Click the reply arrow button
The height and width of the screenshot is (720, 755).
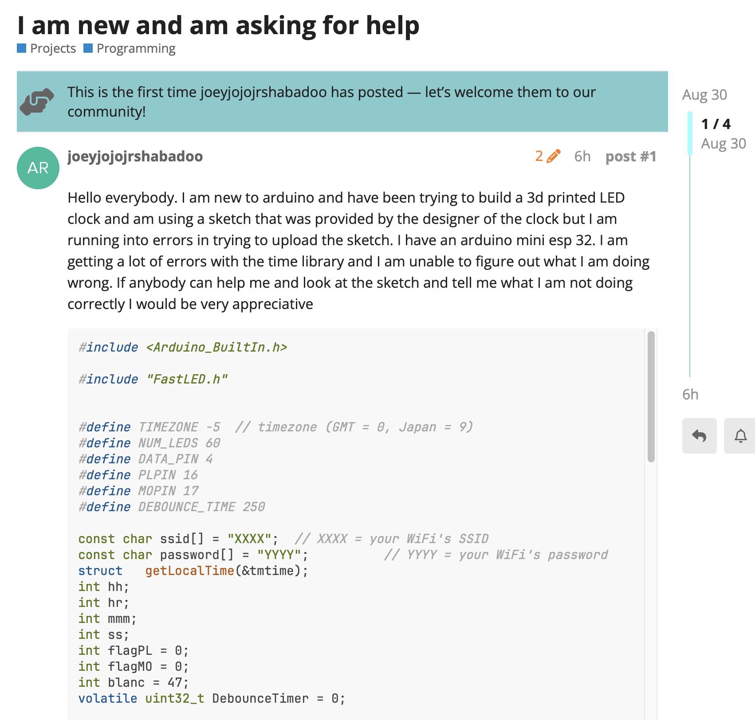699,436
